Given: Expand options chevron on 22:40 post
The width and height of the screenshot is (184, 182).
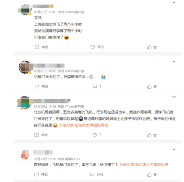Looking at the screenshot, I should point(174,2).
